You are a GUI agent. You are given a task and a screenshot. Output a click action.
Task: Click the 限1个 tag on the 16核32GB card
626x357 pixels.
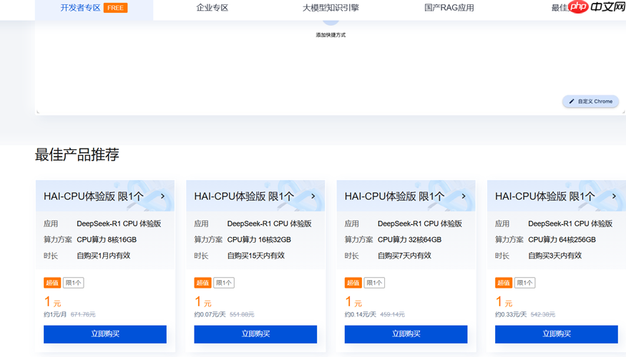[x=223, y=283]
